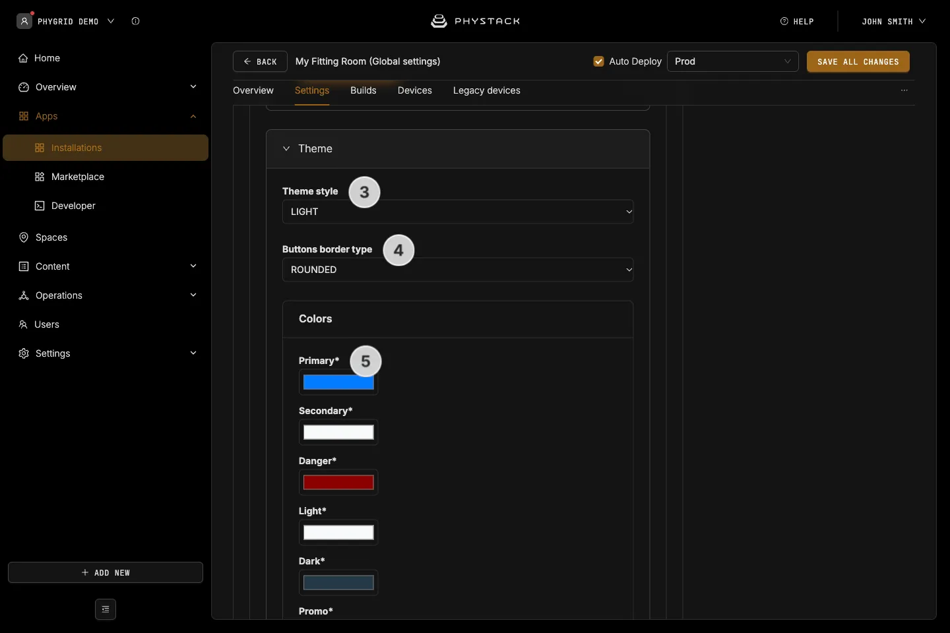Pick the Danger color swatch

pos(338,483)
